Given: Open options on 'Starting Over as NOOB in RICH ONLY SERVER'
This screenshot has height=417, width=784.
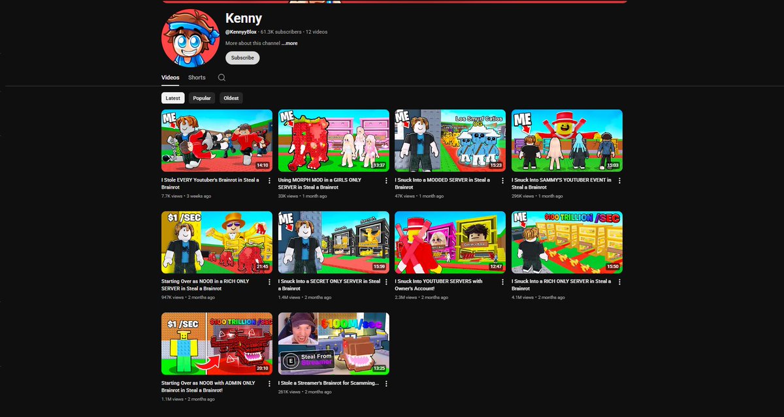Looking at the screenshot, I should pyautogui.click(x=269, y=282).
